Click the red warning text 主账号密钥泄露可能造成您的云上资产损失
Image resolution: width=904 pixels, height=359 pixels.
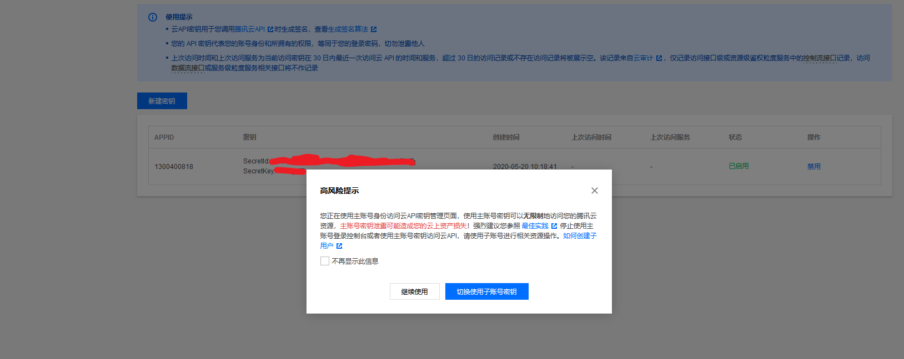(x=403, y=226)
